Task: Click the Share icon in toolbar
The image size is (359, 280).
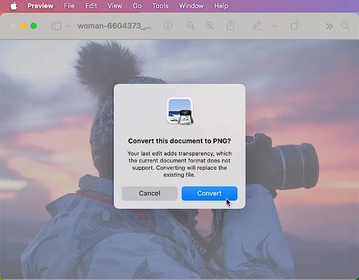Action: 231,26
